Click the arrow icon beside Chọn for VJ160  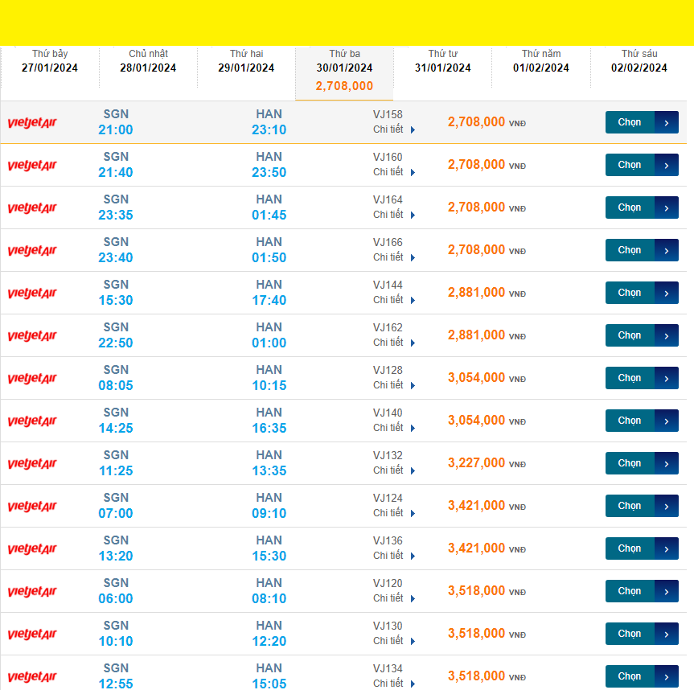point(667,165)
